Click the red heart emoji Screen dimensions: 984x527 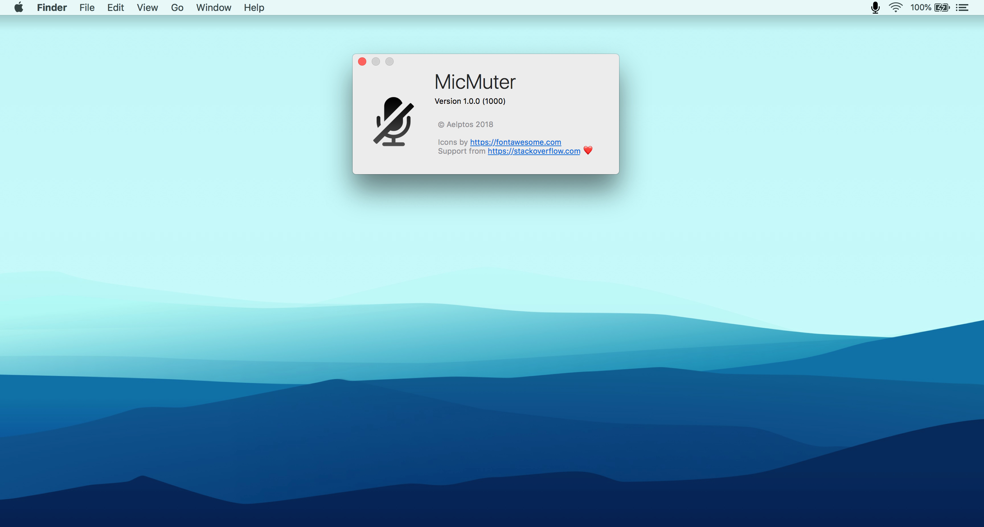pyautogui.click(x=588, y=151)
